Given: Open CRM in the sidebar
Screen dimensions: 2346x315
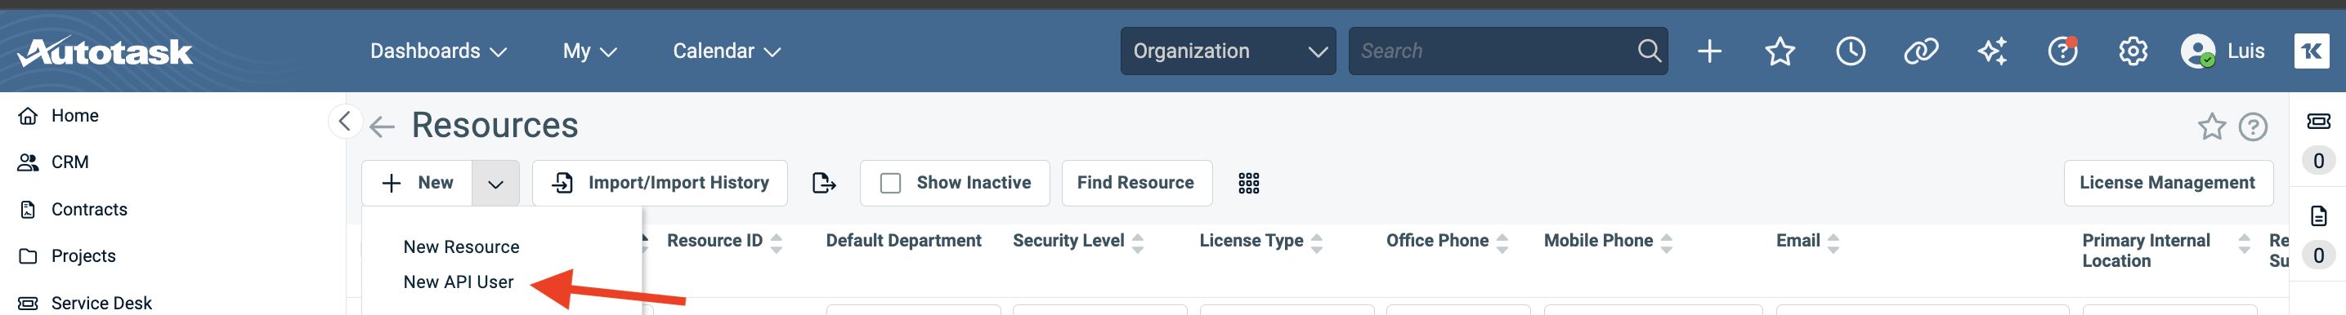Looking at the screenshot, I should pyautogui.click(x=69, y=162).
